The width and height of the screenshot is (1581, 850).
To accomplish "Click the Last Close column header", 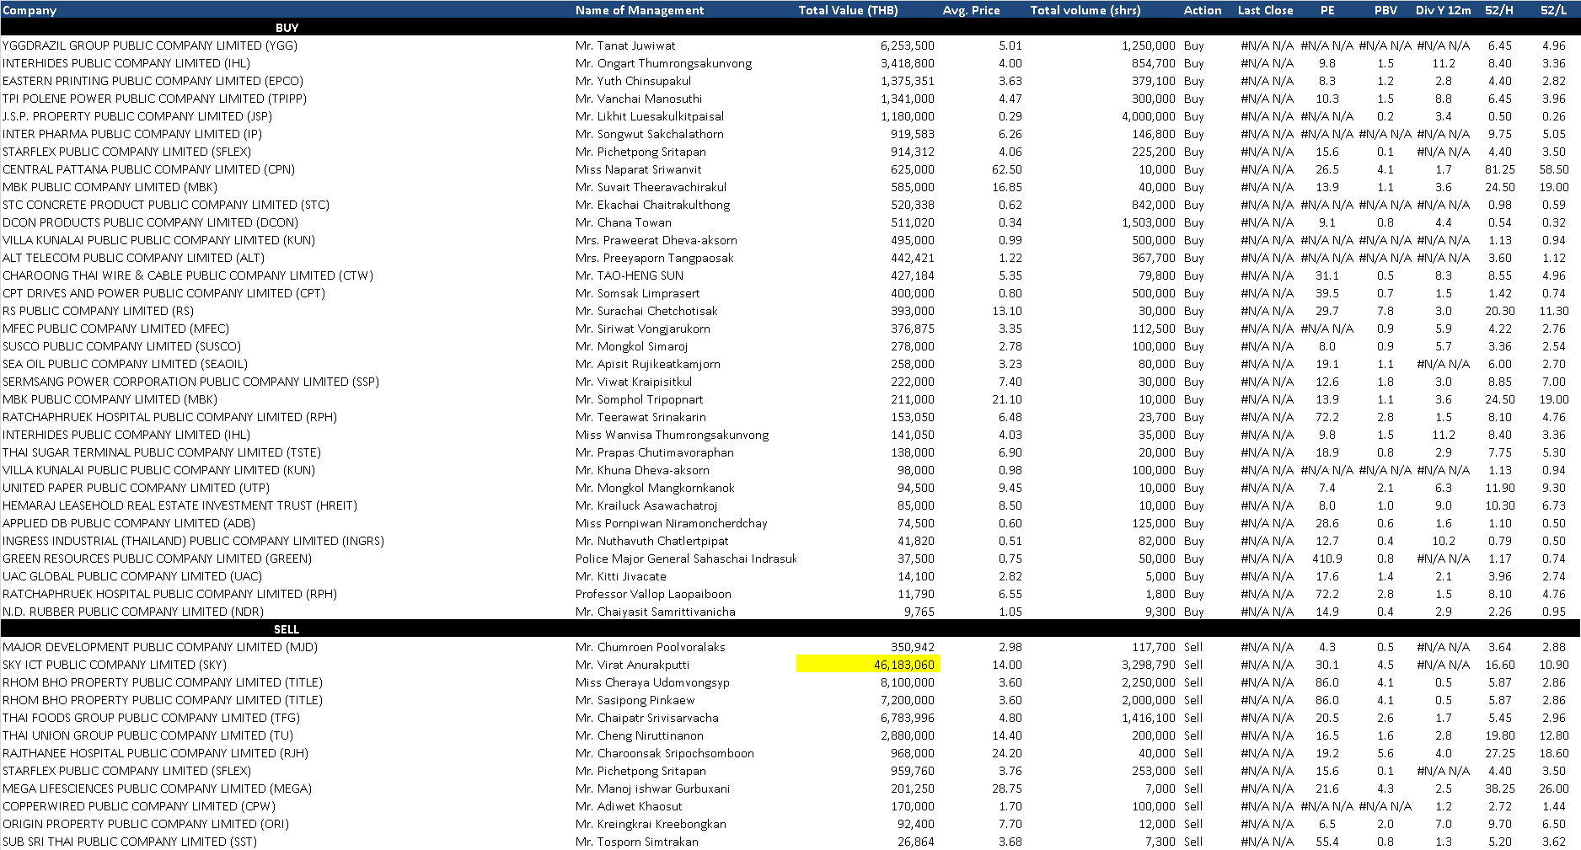I will (x=1265, y=10).
